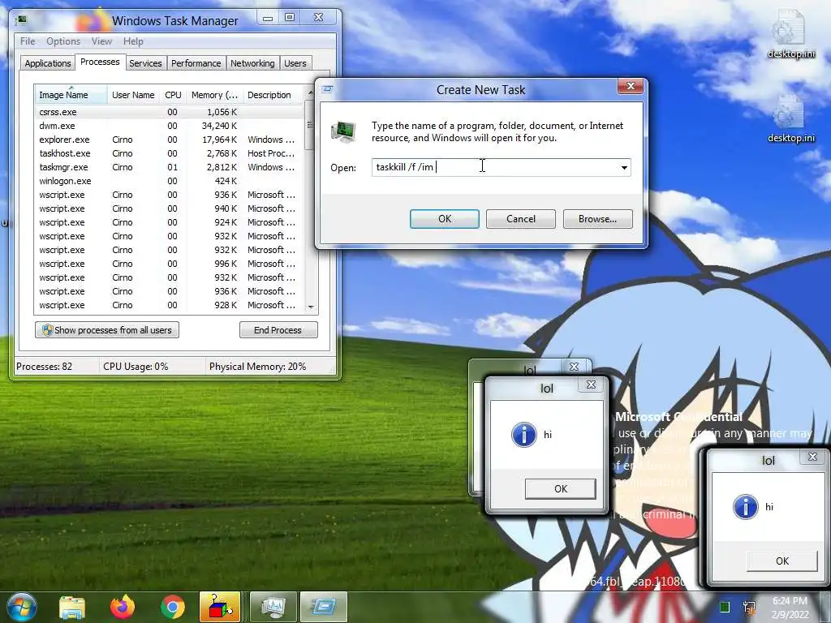Sort by Description column header
831x623 pixels.
coord(273,95)
